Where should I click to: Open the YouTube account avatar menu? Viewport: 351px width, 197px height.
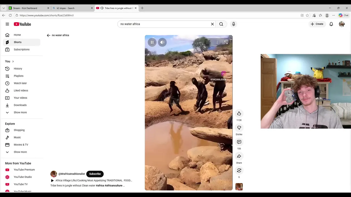342,24
